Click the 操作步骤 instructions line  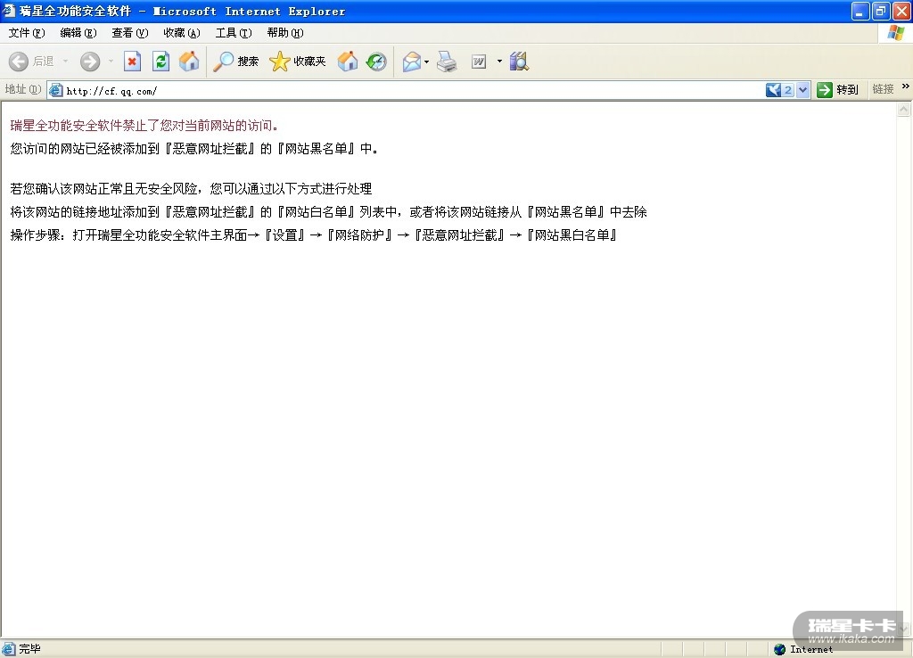point(314,234)
